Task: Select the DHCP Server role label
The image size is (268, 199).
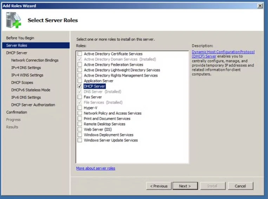Action: [94, 86]
